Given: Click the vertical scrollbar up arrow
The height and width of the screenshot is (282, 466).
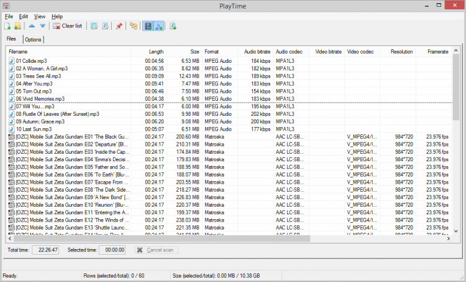Looking at the screenshot, I should pos(456,50).
